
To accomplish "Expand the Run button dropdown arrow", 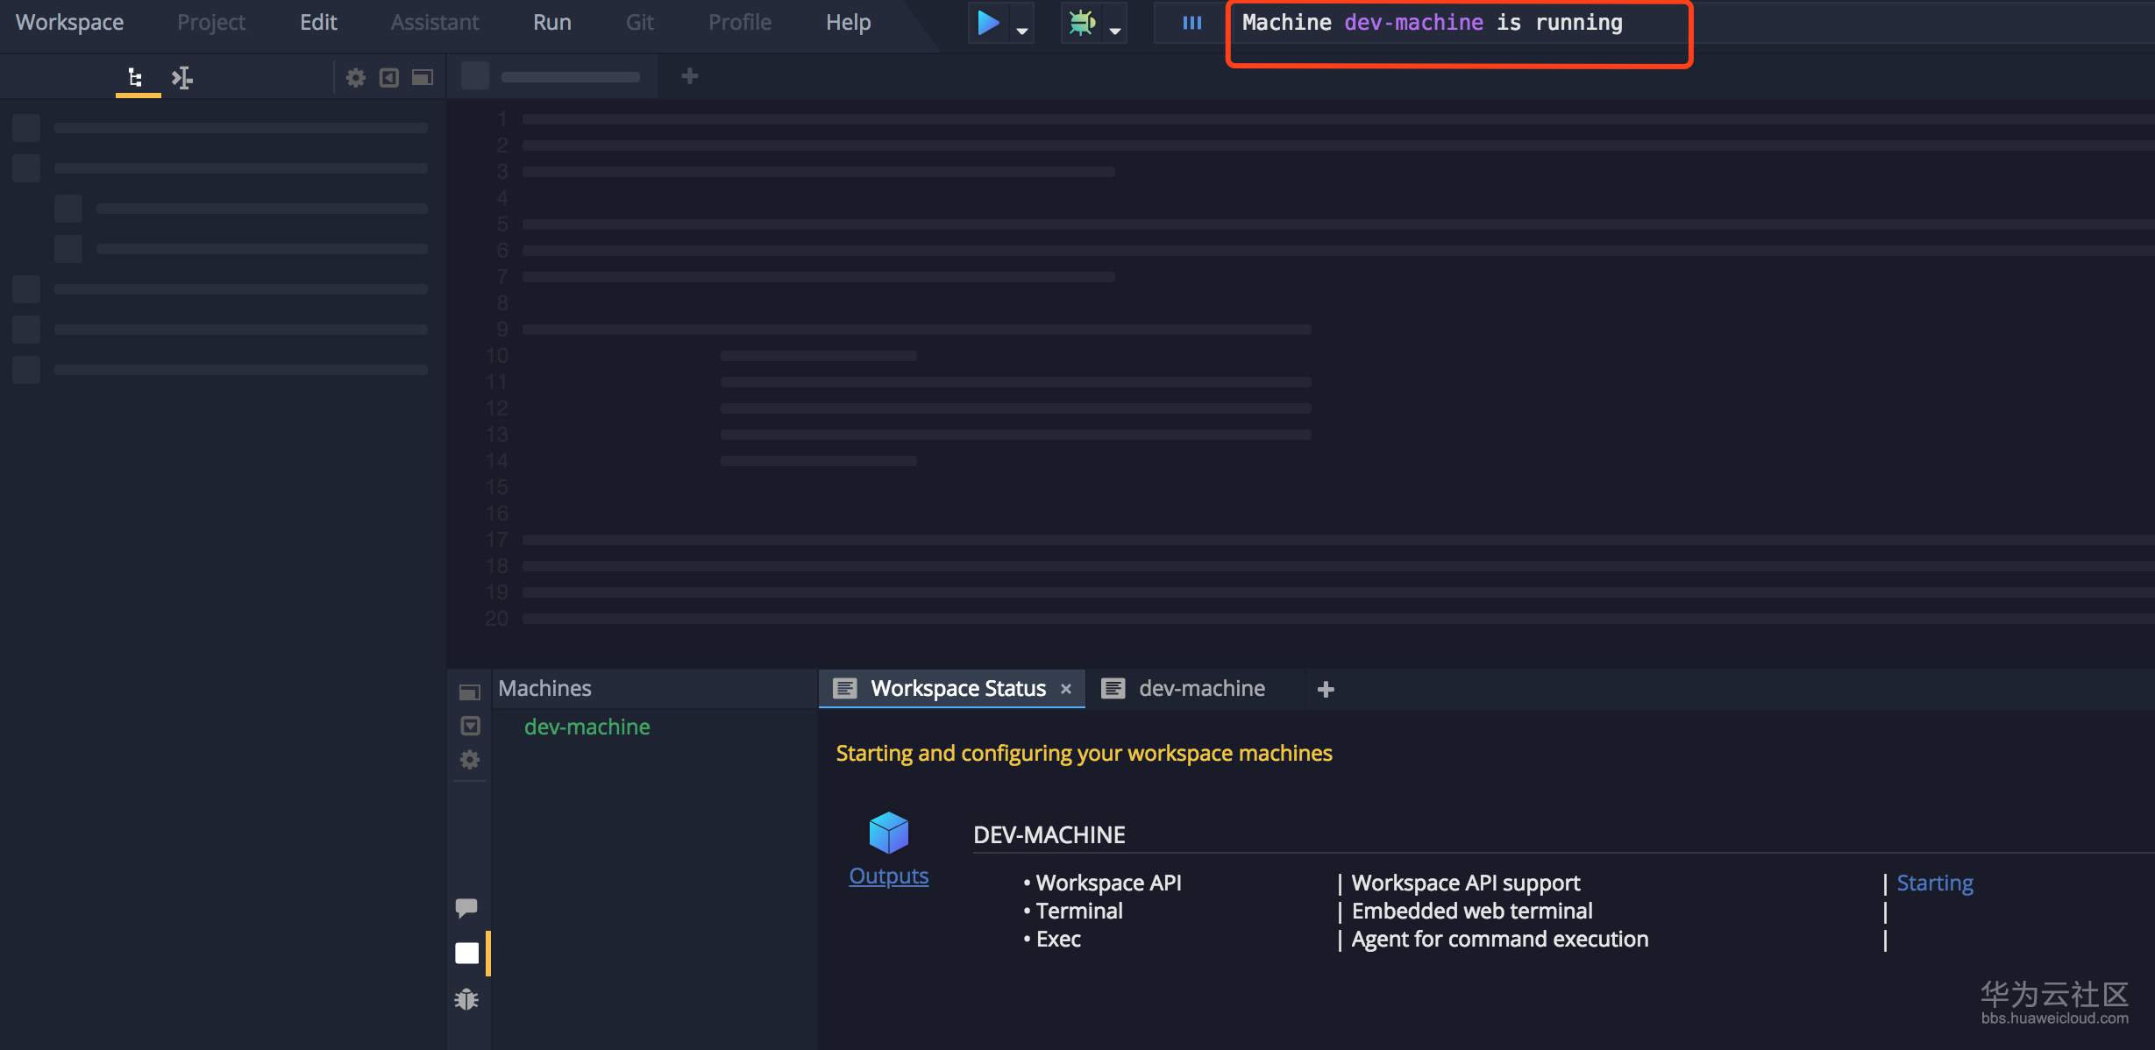I will coord(1022,31).
